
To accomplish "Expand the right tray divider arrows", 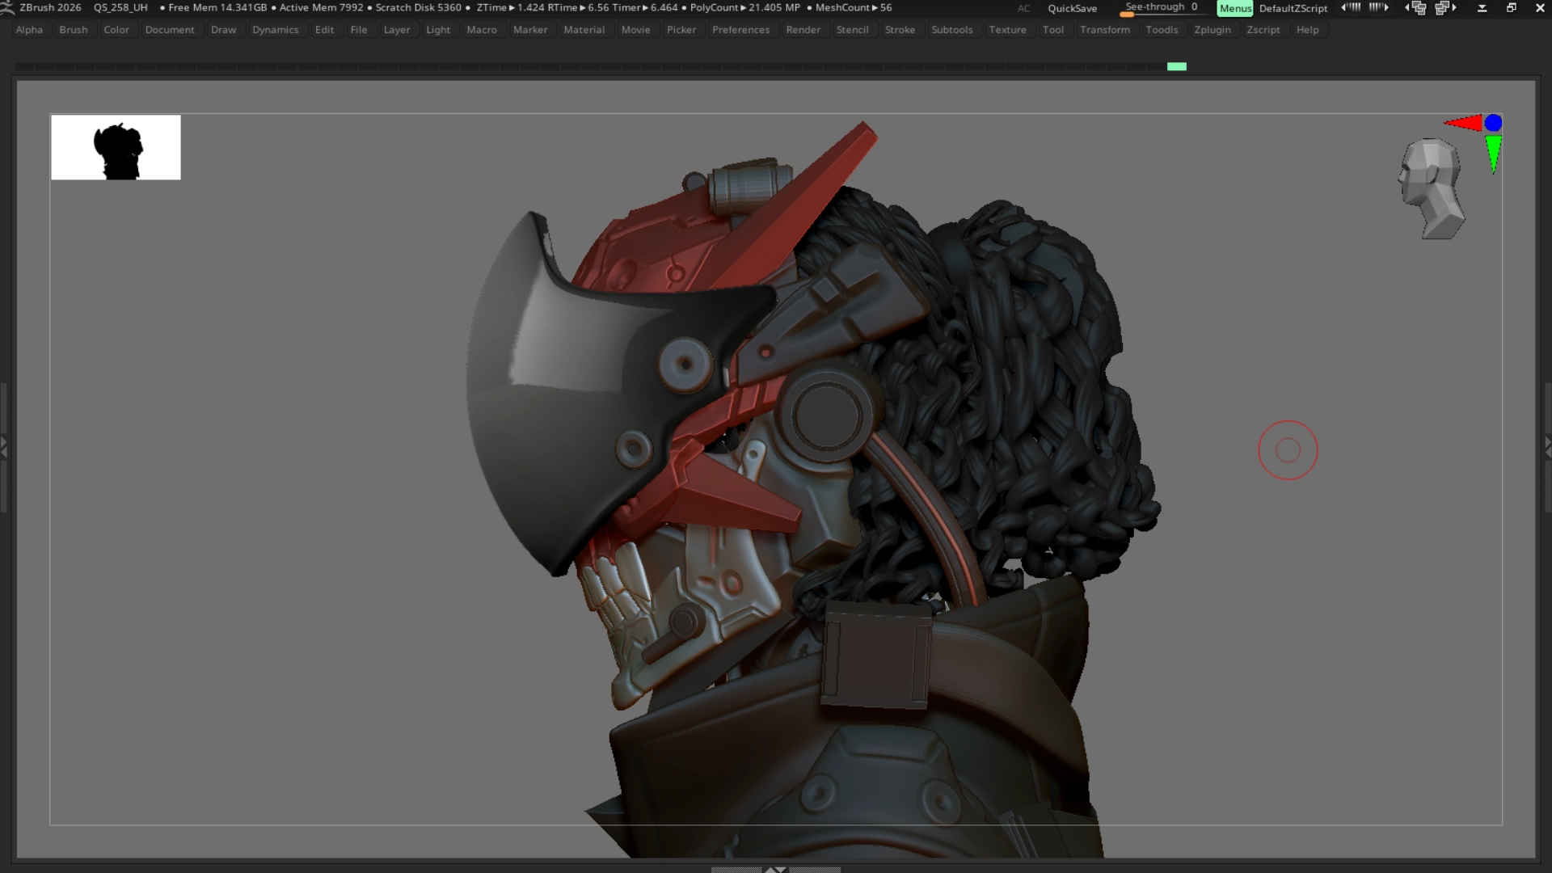I will [x=1547, y=446].
